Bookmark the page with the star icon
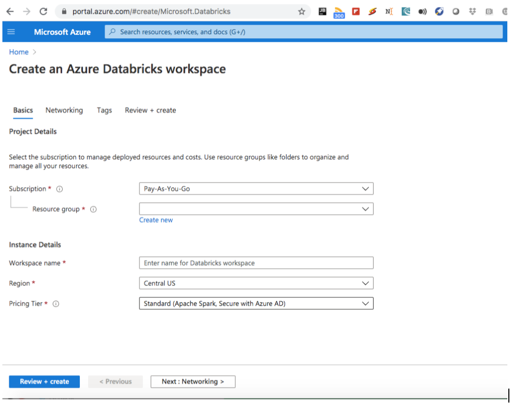The image size is (513, 404). [x=301, y=12]
